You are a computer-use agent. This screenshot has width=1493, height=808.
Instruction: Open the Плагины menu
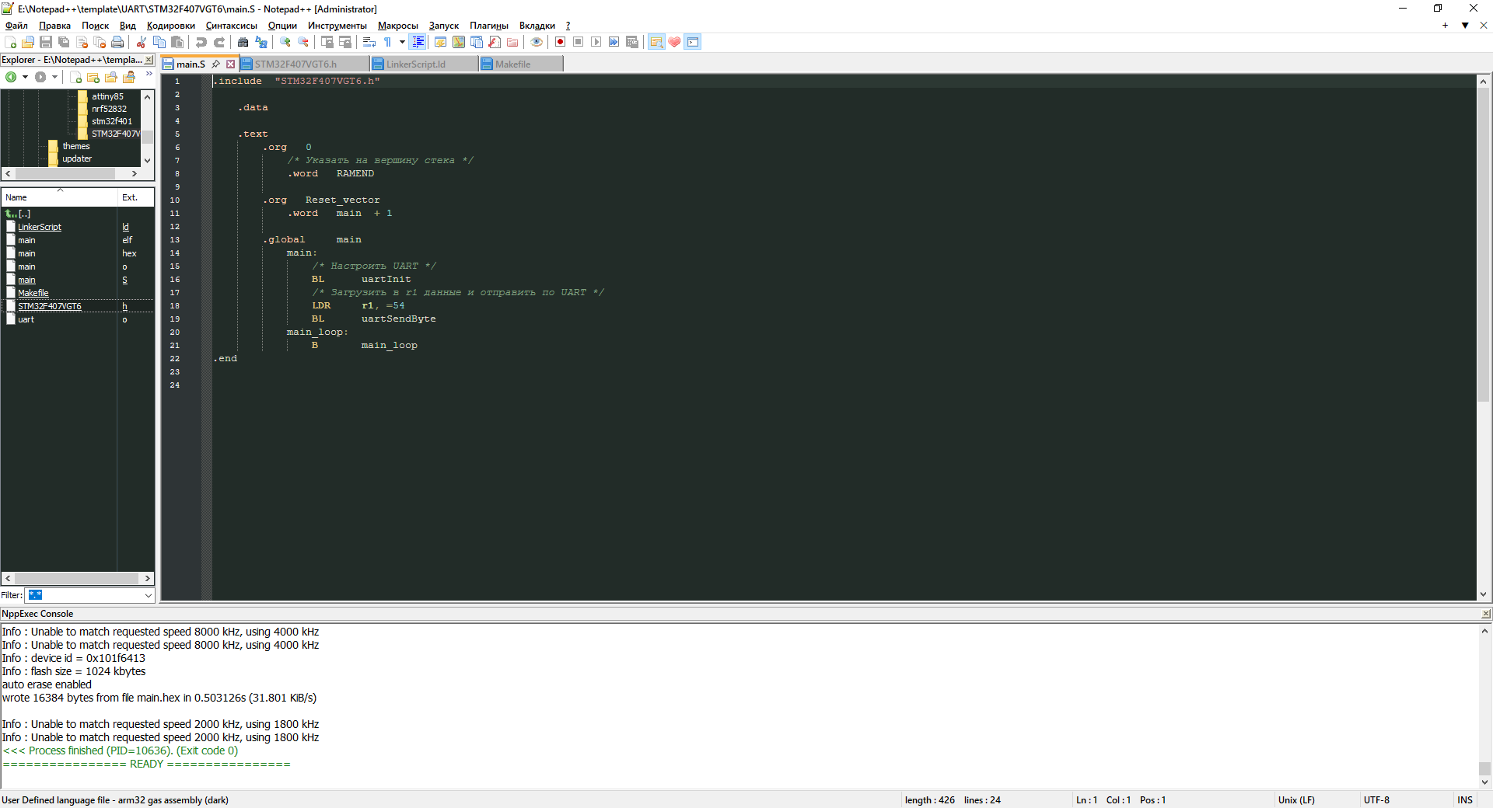tap(489, 26)
